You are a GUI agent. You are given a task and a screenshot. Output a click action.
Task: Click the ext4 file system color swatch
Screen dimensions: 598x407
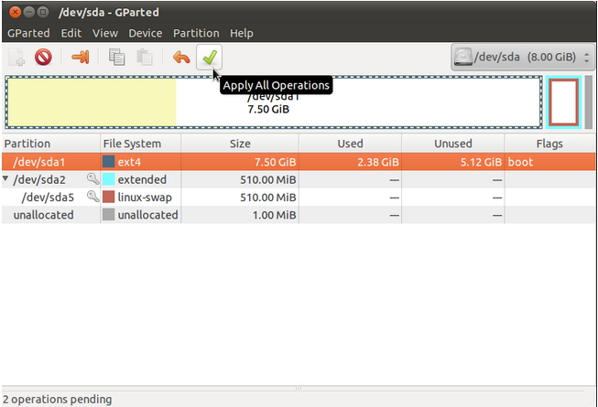(x=109, y=162)
